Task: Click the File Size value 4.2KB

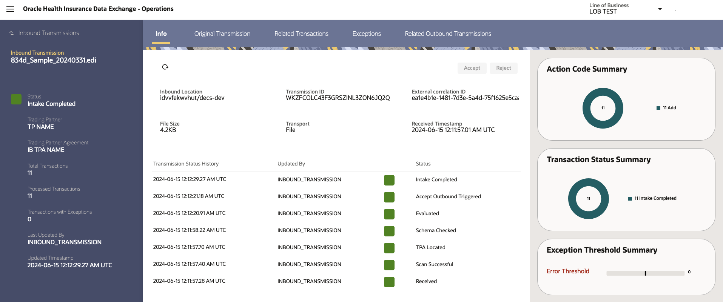Action: (x=168, y=130)
